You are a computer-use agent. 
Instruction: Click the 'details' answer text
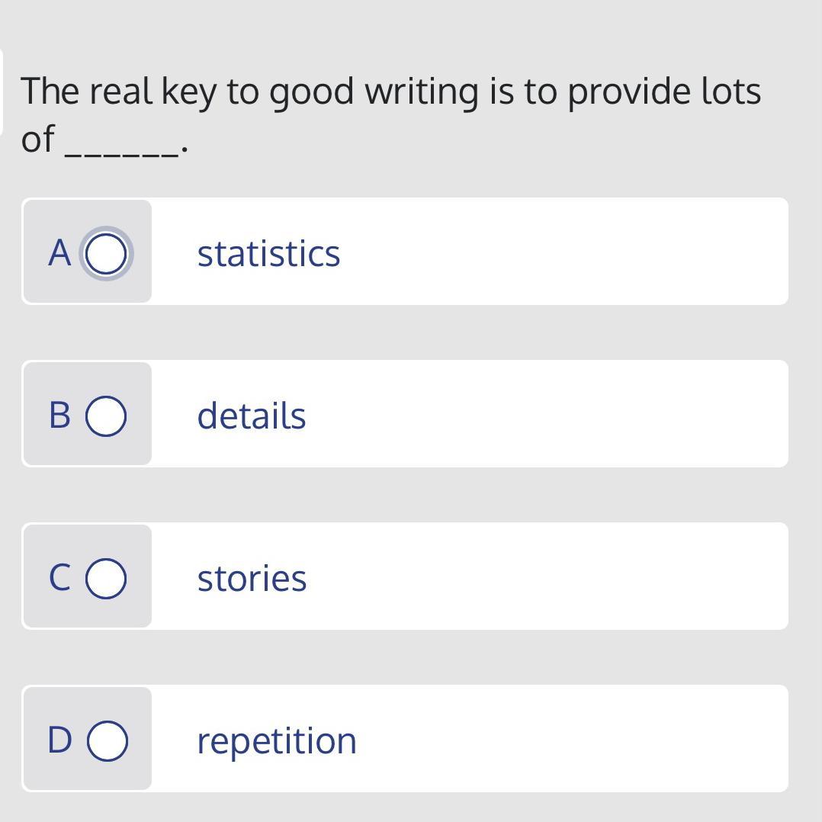point(252,416)
